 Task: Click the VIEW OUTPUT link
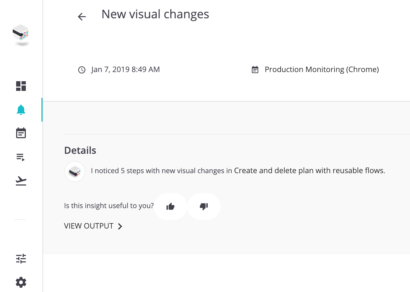point(89,226)
